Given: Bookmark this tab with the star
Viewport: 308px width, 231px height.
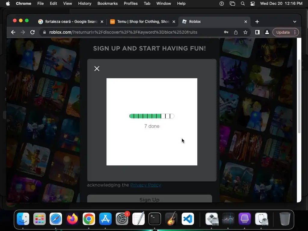Looking at the screenshot, I should (x=245, y=32).
